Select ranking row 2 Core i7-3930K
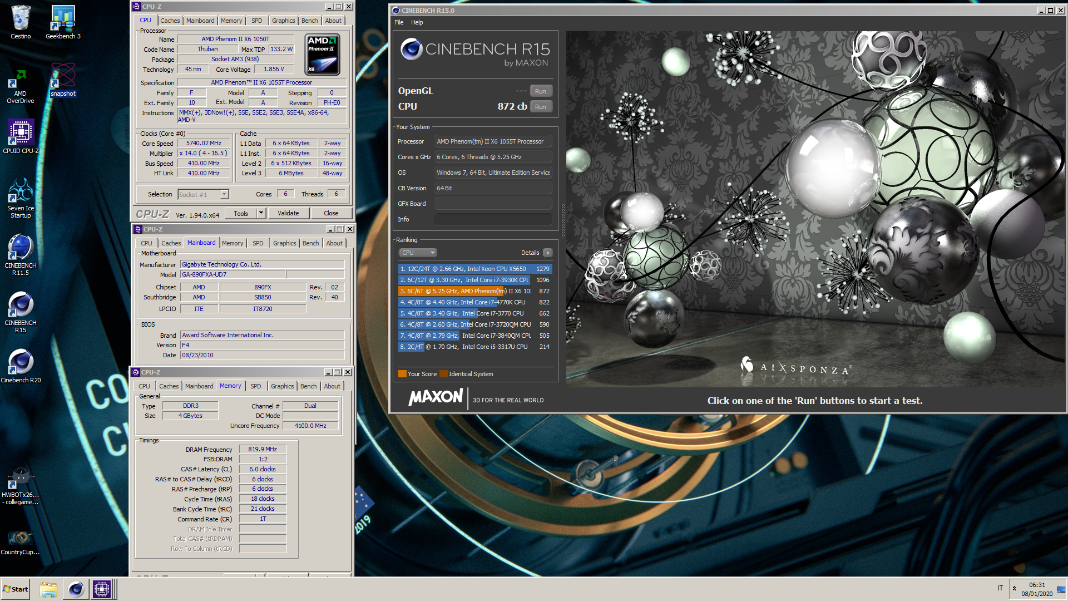 click(475, 280)
